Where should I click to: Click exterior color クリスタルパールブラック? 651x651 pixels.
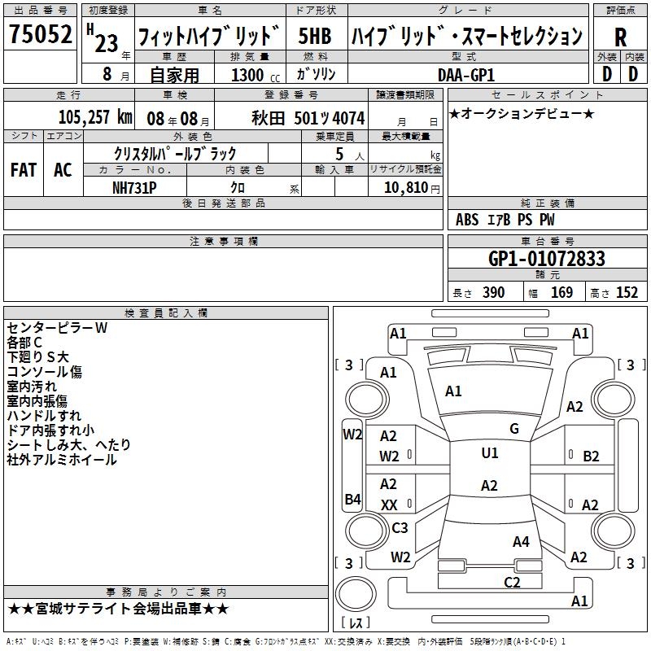(x=175, y=154)
